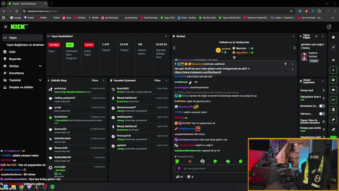
Task: Show the next weekly gifters with the right arrow
Action: [x=294, y=48]
